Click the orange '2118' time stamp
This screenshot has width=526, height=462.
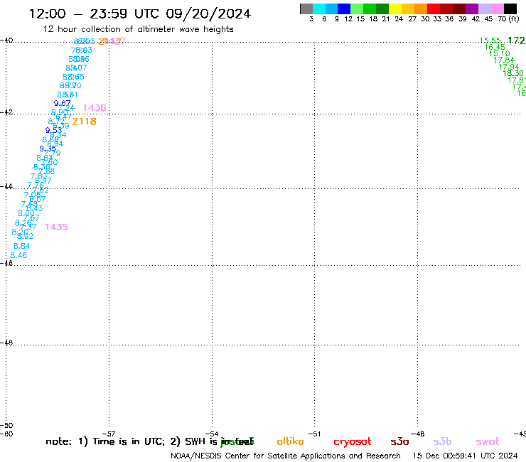pyautogui.click(x=84, y=122)
